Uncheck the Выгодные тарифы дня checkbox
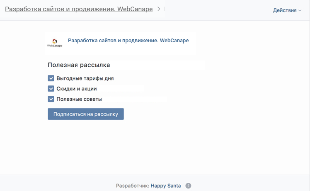The height and width of the screenshot is (191, 310). tap(51, 78)
